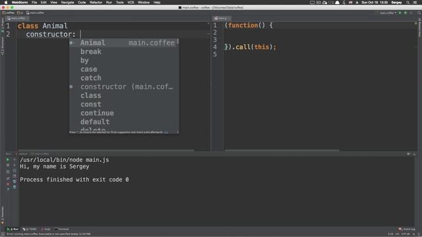Open the Project side tool window
The width and height of the screenshot is (422, 237).
pyautogui.click(x=3, y=25)
